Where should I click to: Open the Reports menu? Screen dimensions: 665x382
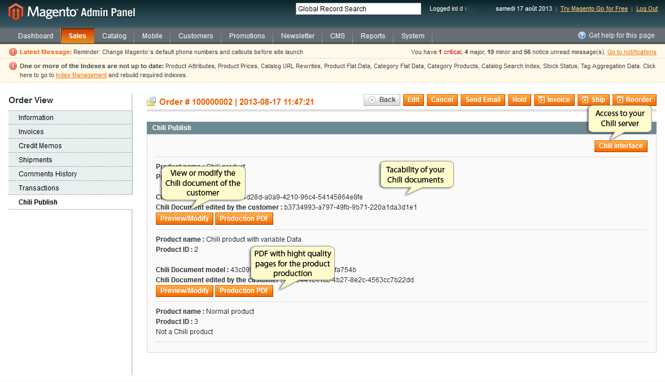(x=373, y=36)
